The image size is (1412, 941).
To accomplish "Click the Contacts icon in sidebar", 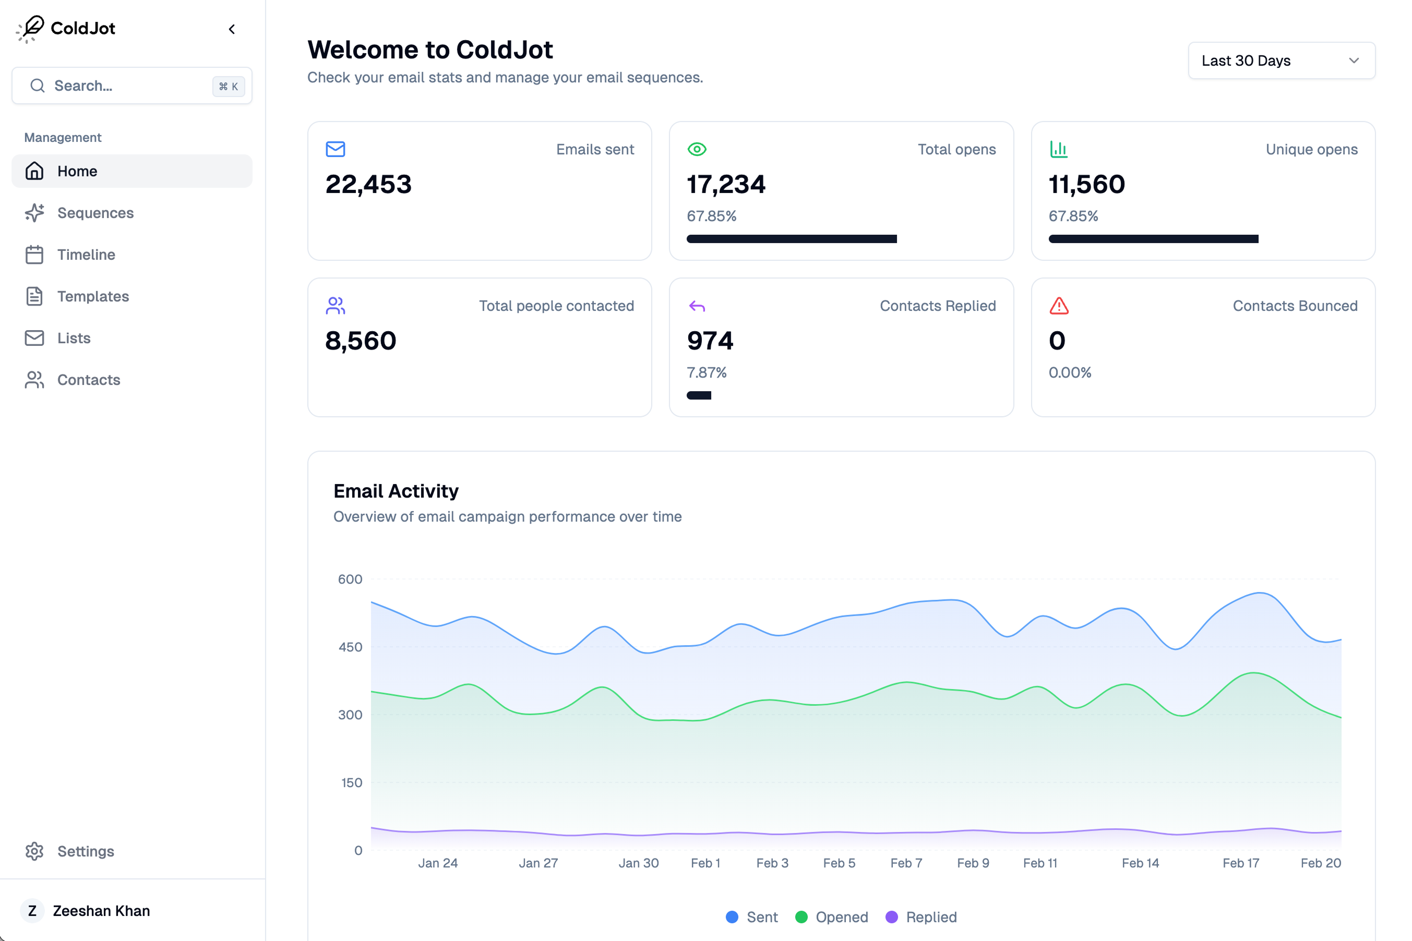I will (x=34, y=380).
